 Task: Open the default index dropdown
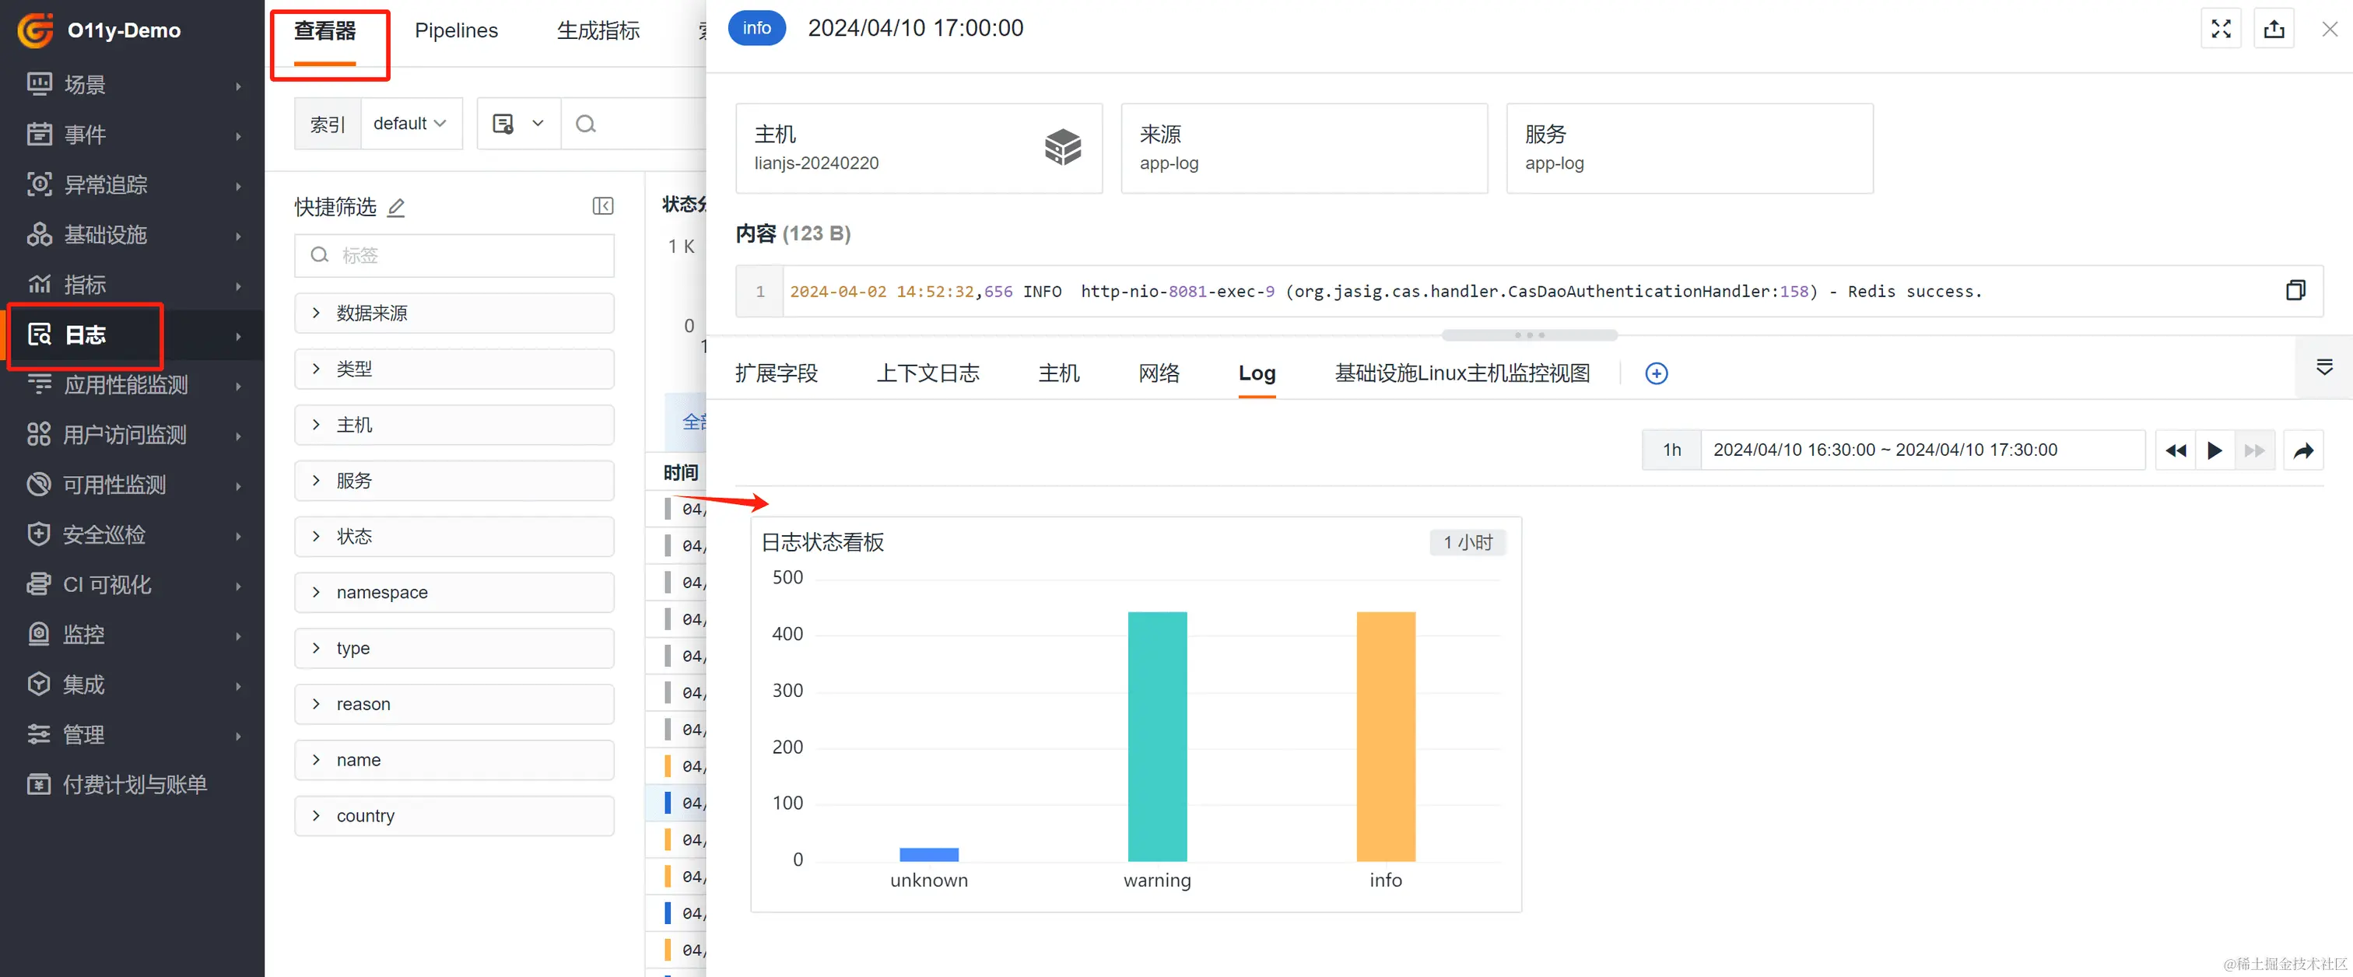pos(410,123)
